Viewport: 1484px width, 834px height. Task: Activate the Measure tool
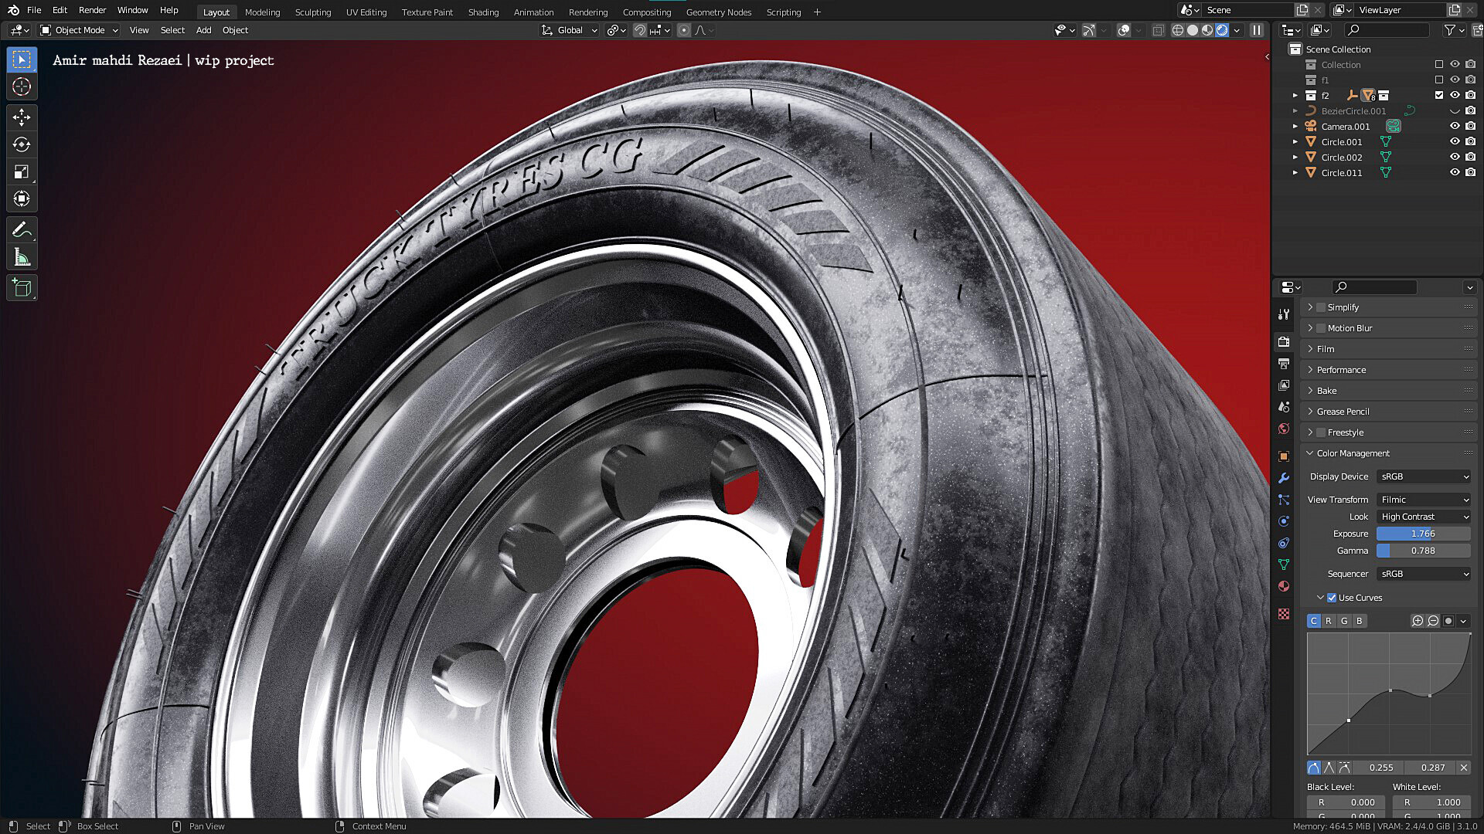tap(22, 256)
